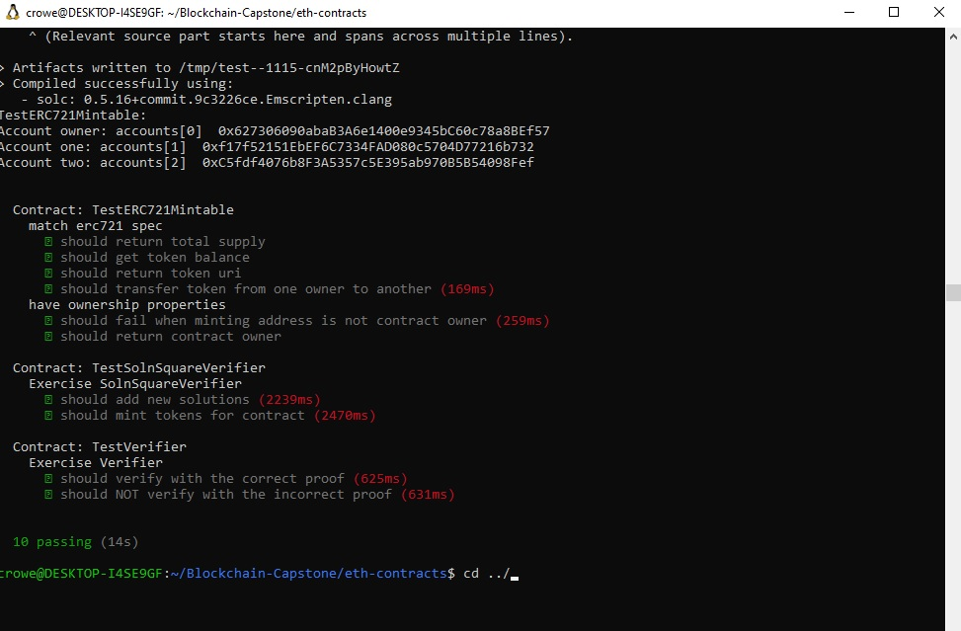Click the (169ms) duration text
The width and height of the screenshot is (961, 631).
[x=467, y=289]
